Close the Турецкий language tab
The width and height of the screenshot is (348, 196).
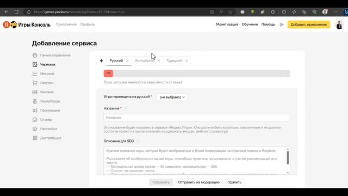coord(187,60)
